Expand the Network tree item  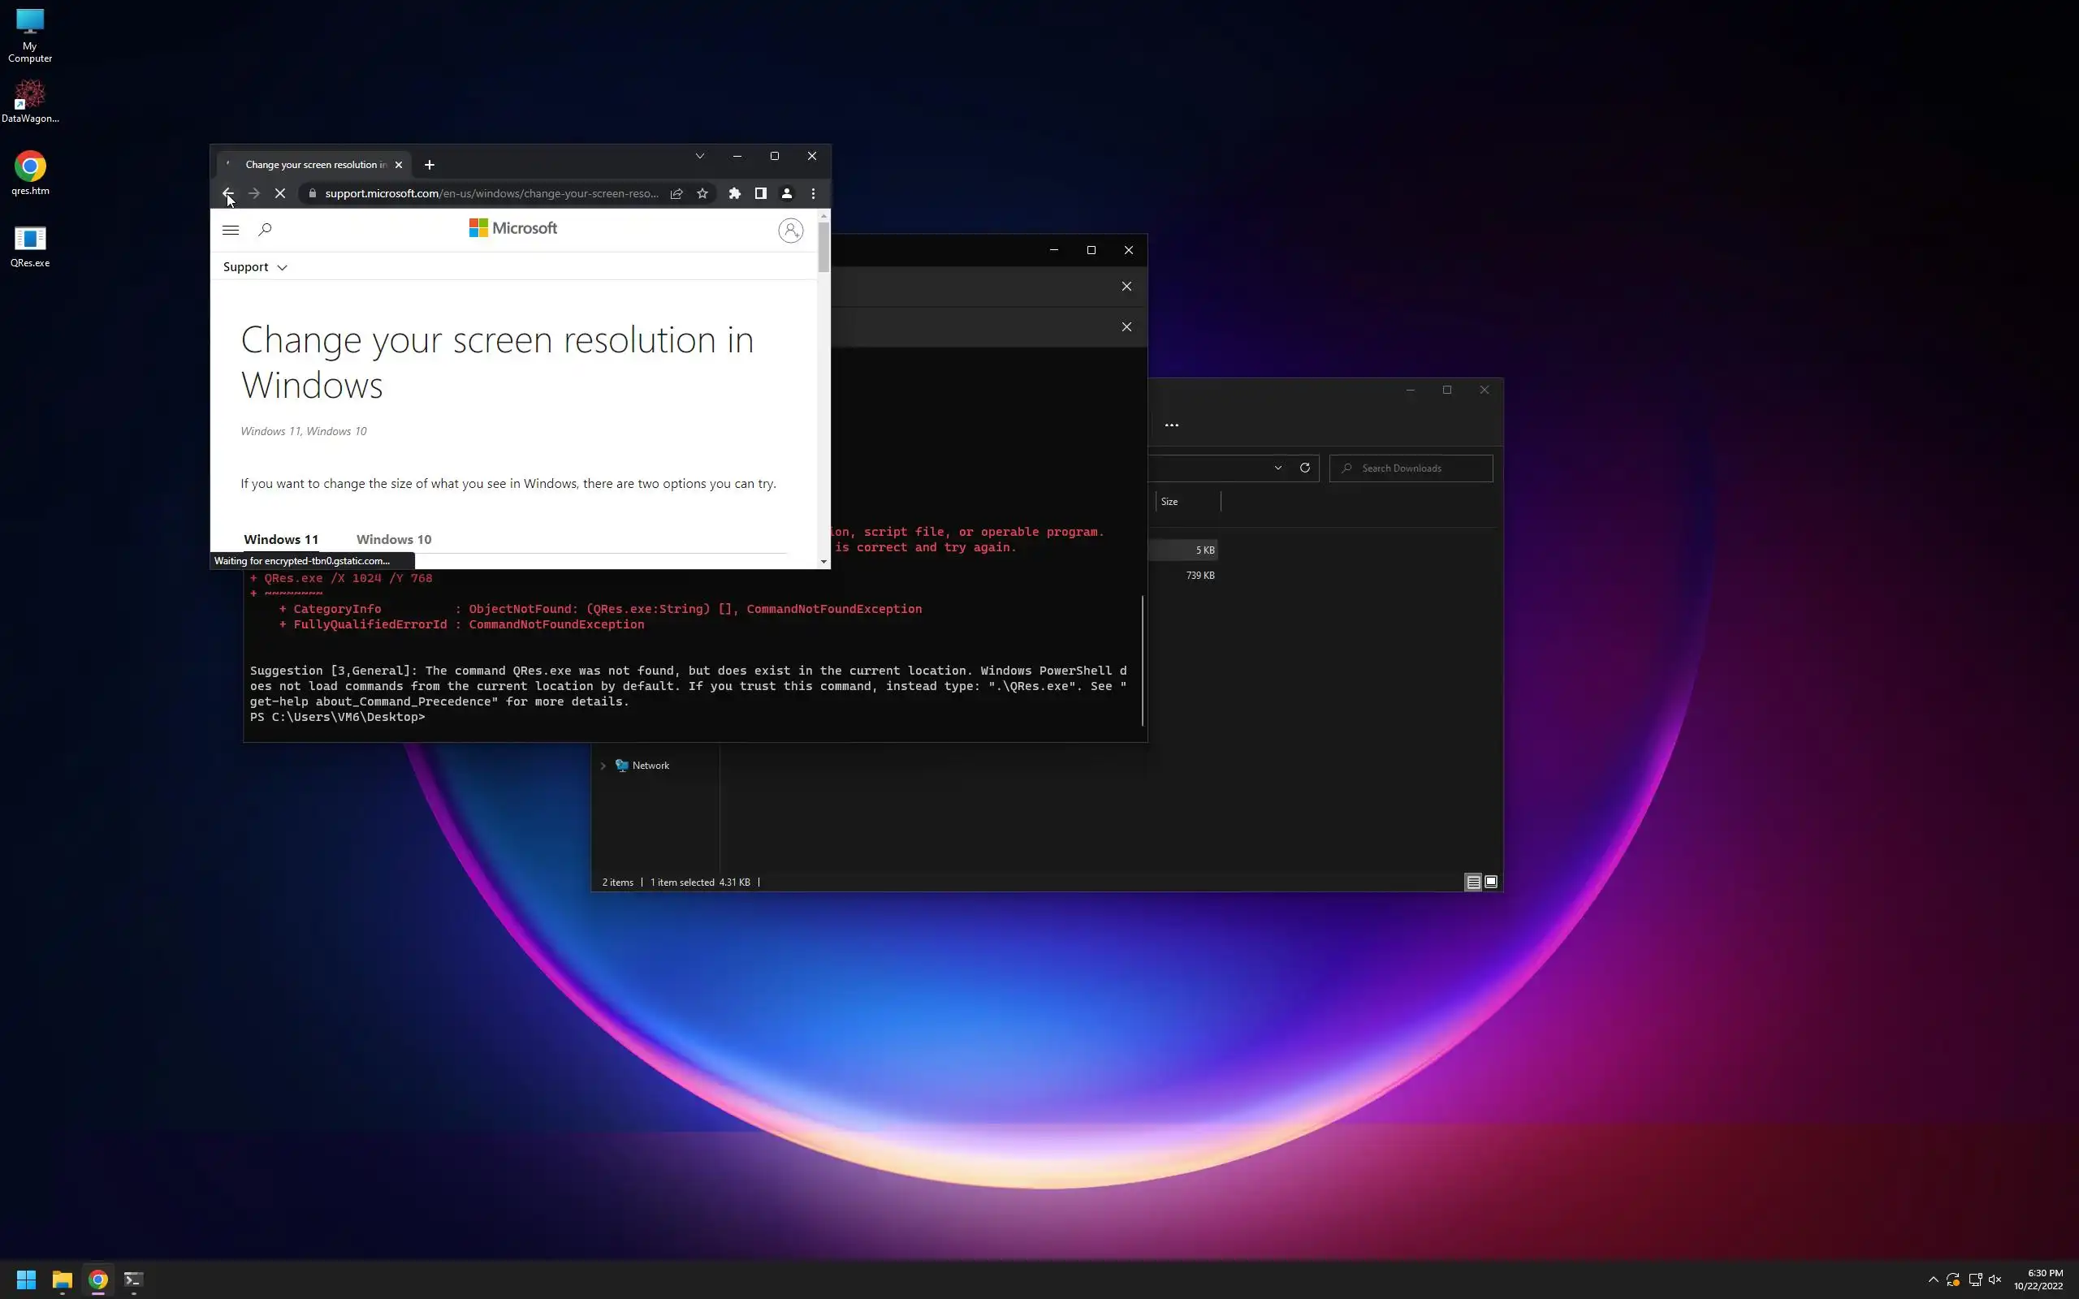(603, 766)
